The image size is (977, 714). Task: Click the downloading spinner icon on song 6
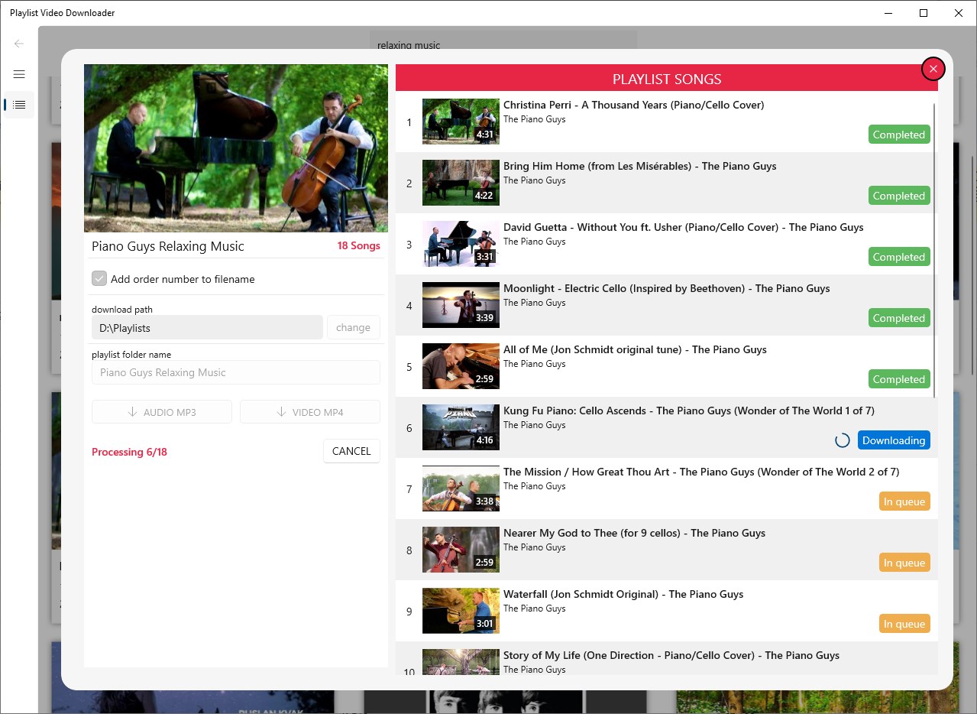point(842,440)
